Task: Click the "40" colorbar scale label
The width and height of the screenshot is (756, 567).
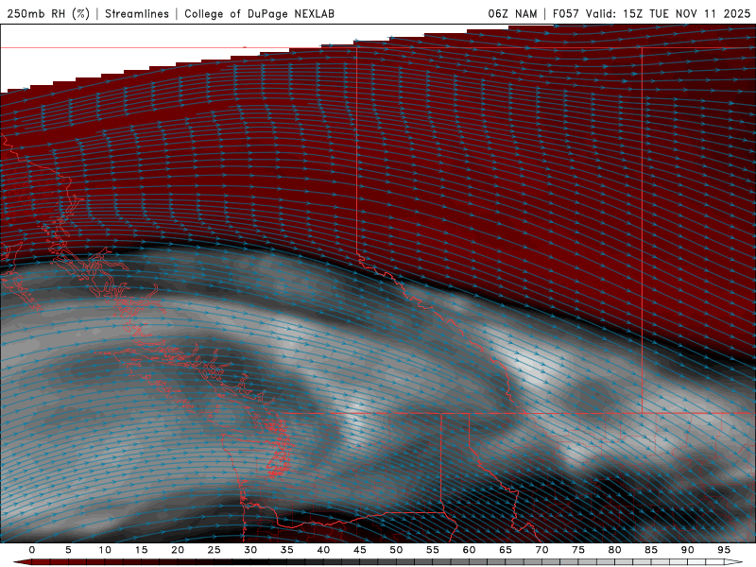Action: (323, 550)
